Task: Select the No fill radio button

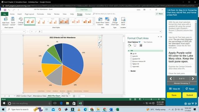Action: (131, 54)
